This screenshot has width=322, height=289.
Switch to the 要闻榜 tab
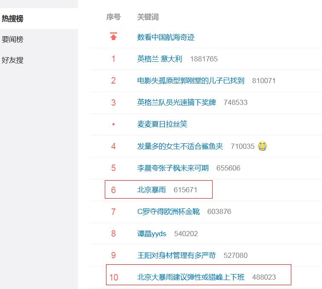(x=13, y=40)
